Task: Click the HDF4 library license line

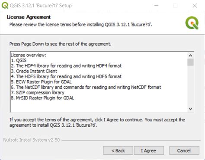Action: click(66, 66)
